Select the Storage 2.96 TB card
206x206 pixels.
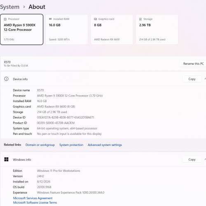click(157, 29)
